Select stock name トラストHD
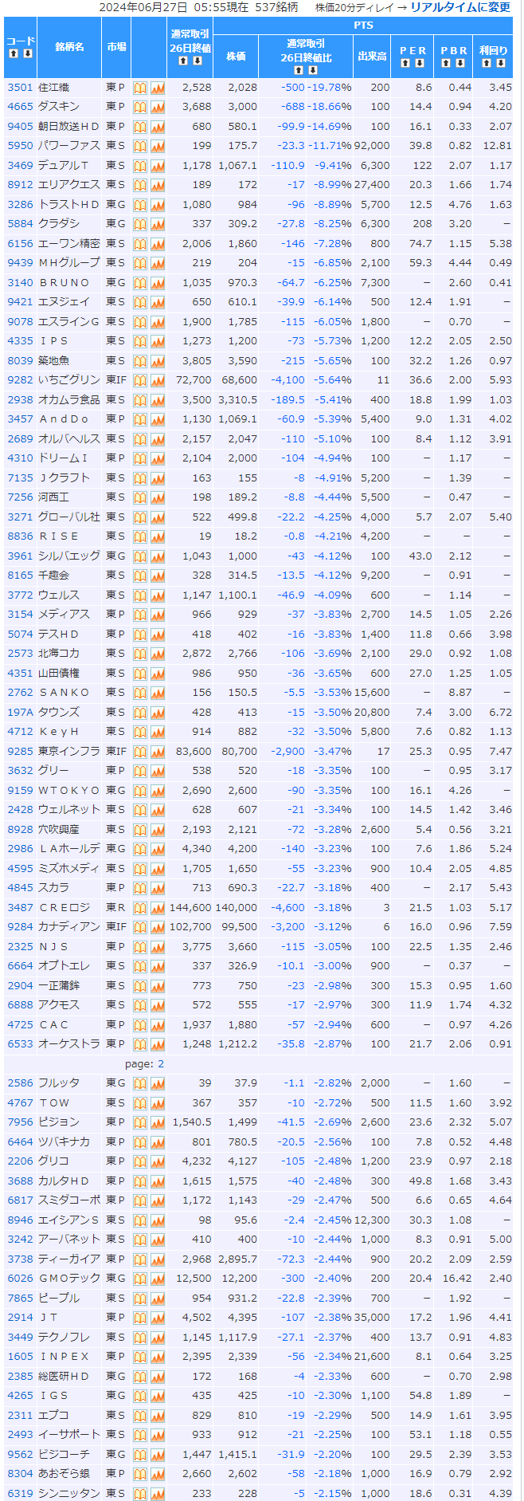The height and width of the screenshot is (1501, 524). click(69, 205)
